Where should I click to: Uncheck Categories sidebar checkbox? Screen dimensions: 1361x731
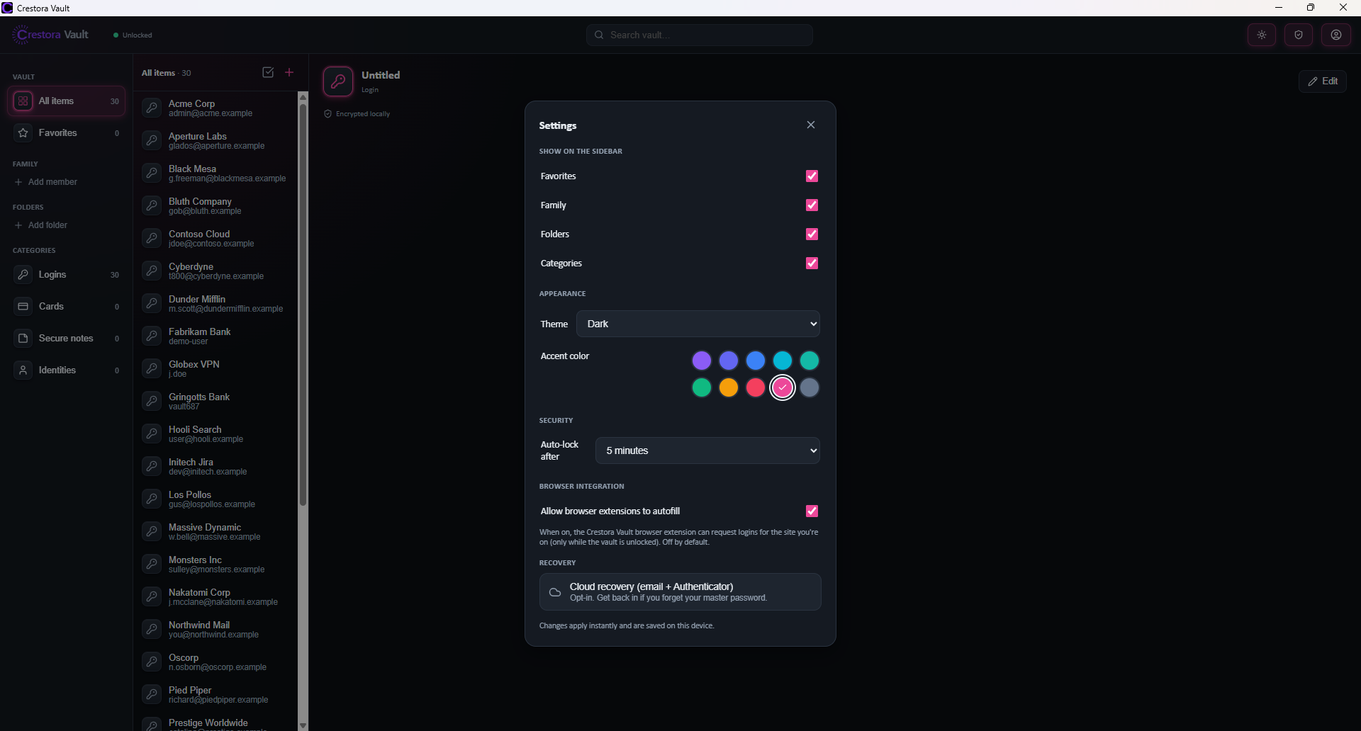(x=812, y=263)
